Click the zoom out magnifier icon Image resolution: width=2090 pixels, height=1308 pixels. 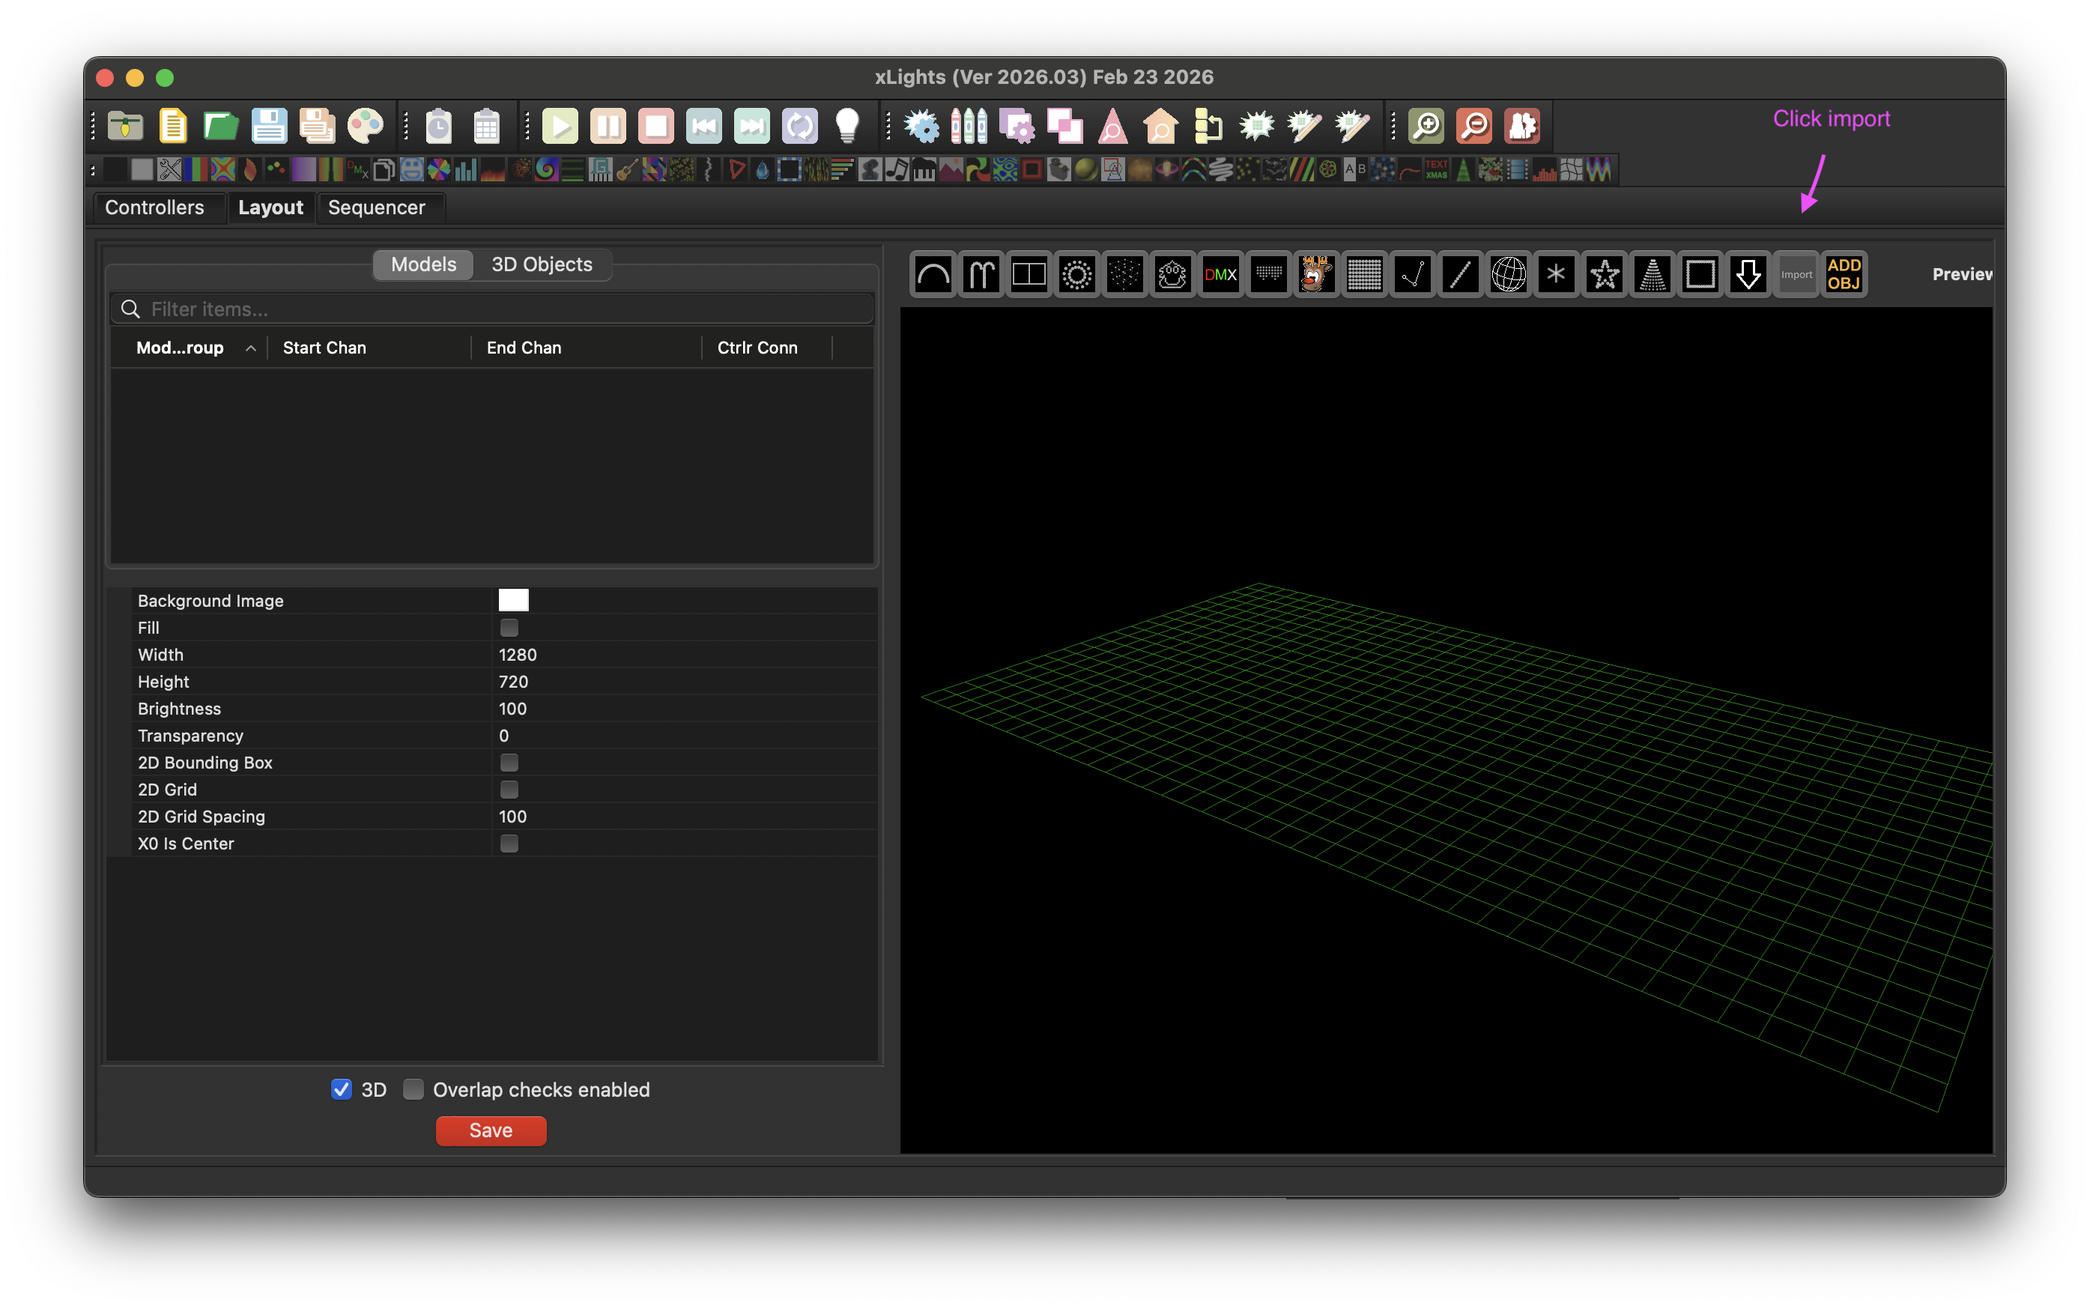coord(1474,127)
